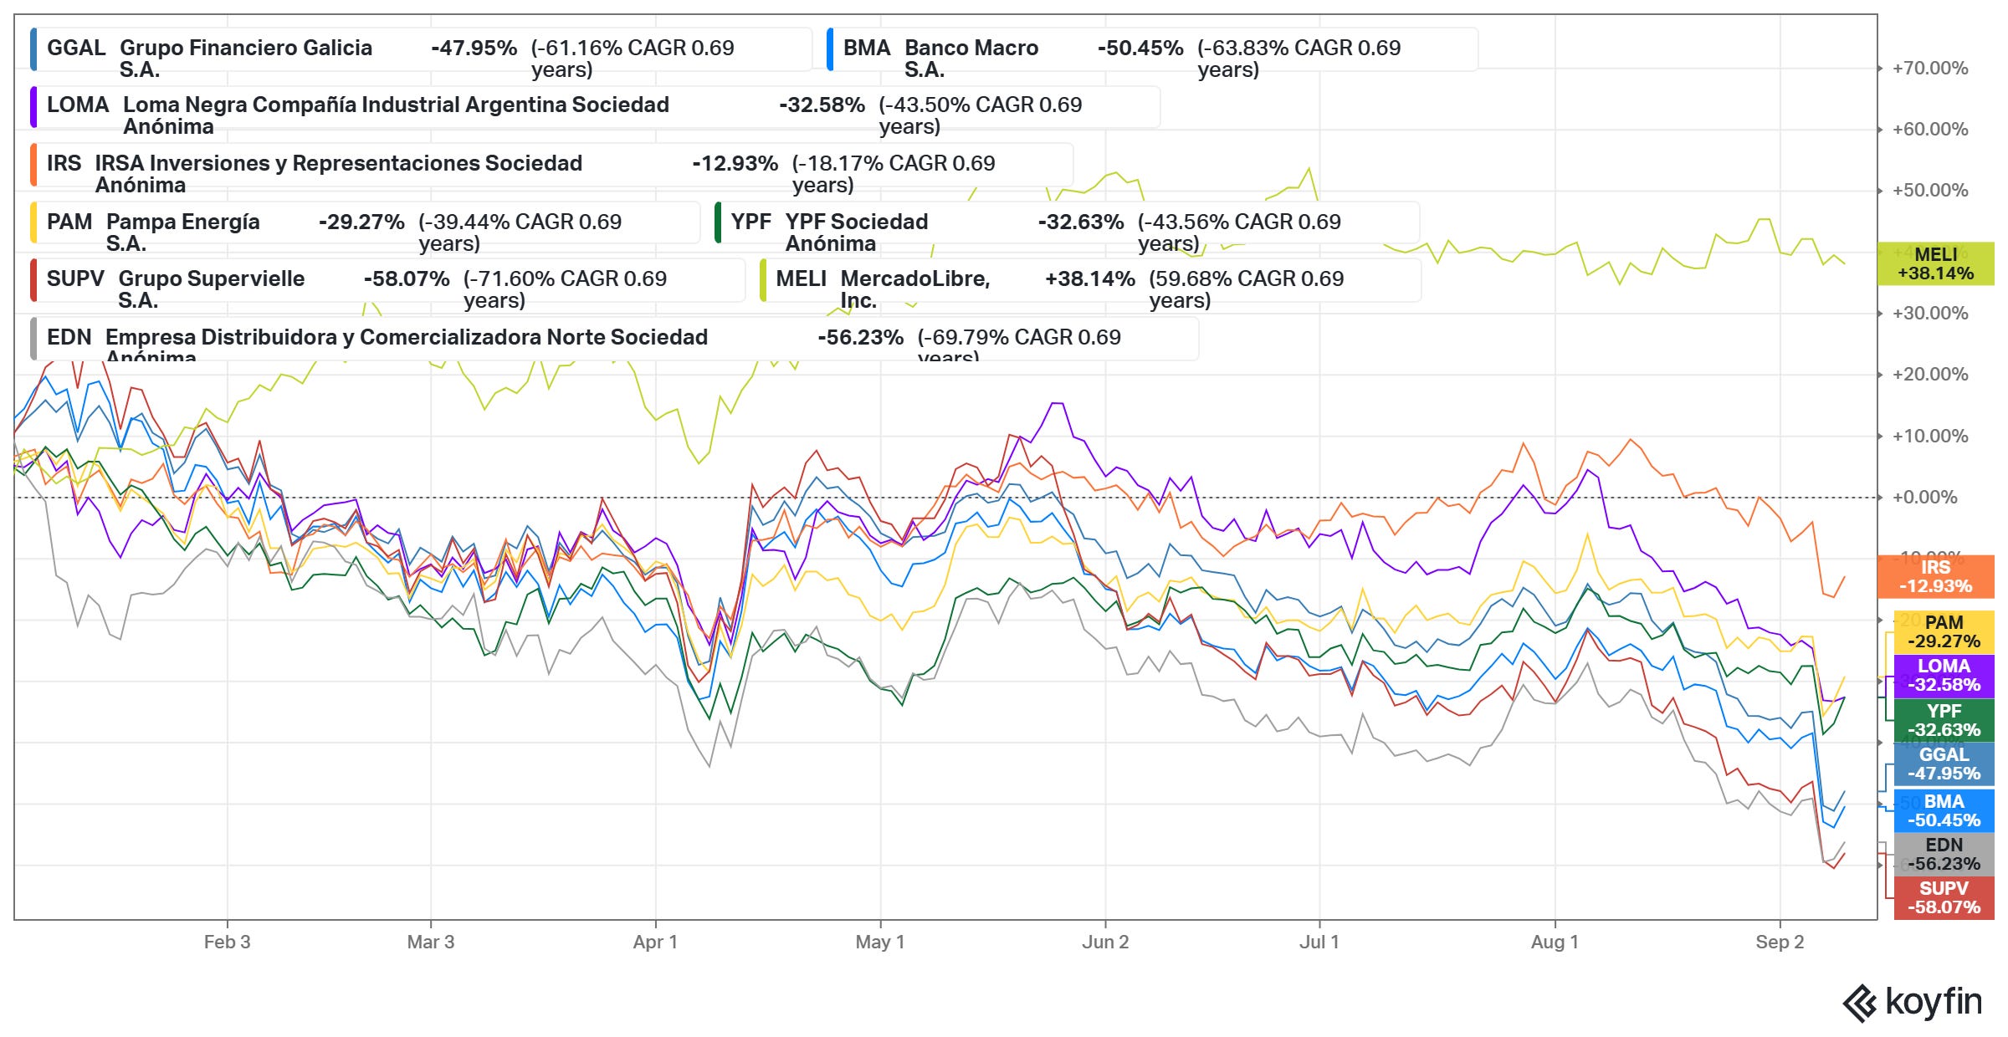Click the (-43.50% CAGR 0.69 years) text
This screenshot has width=2008, height=1037.
(981, 115)
